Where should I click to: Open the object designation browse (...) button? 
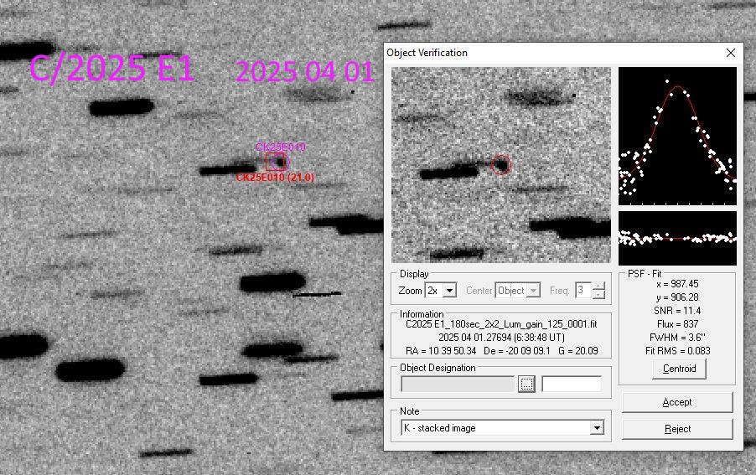[x=526, y=385]
